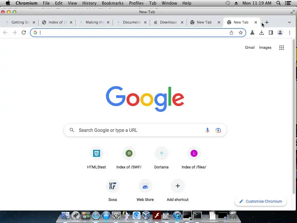Open Spotlight search in menu bar
The width and height of the screenshot is (297, 223).
(x=278, y=3)
